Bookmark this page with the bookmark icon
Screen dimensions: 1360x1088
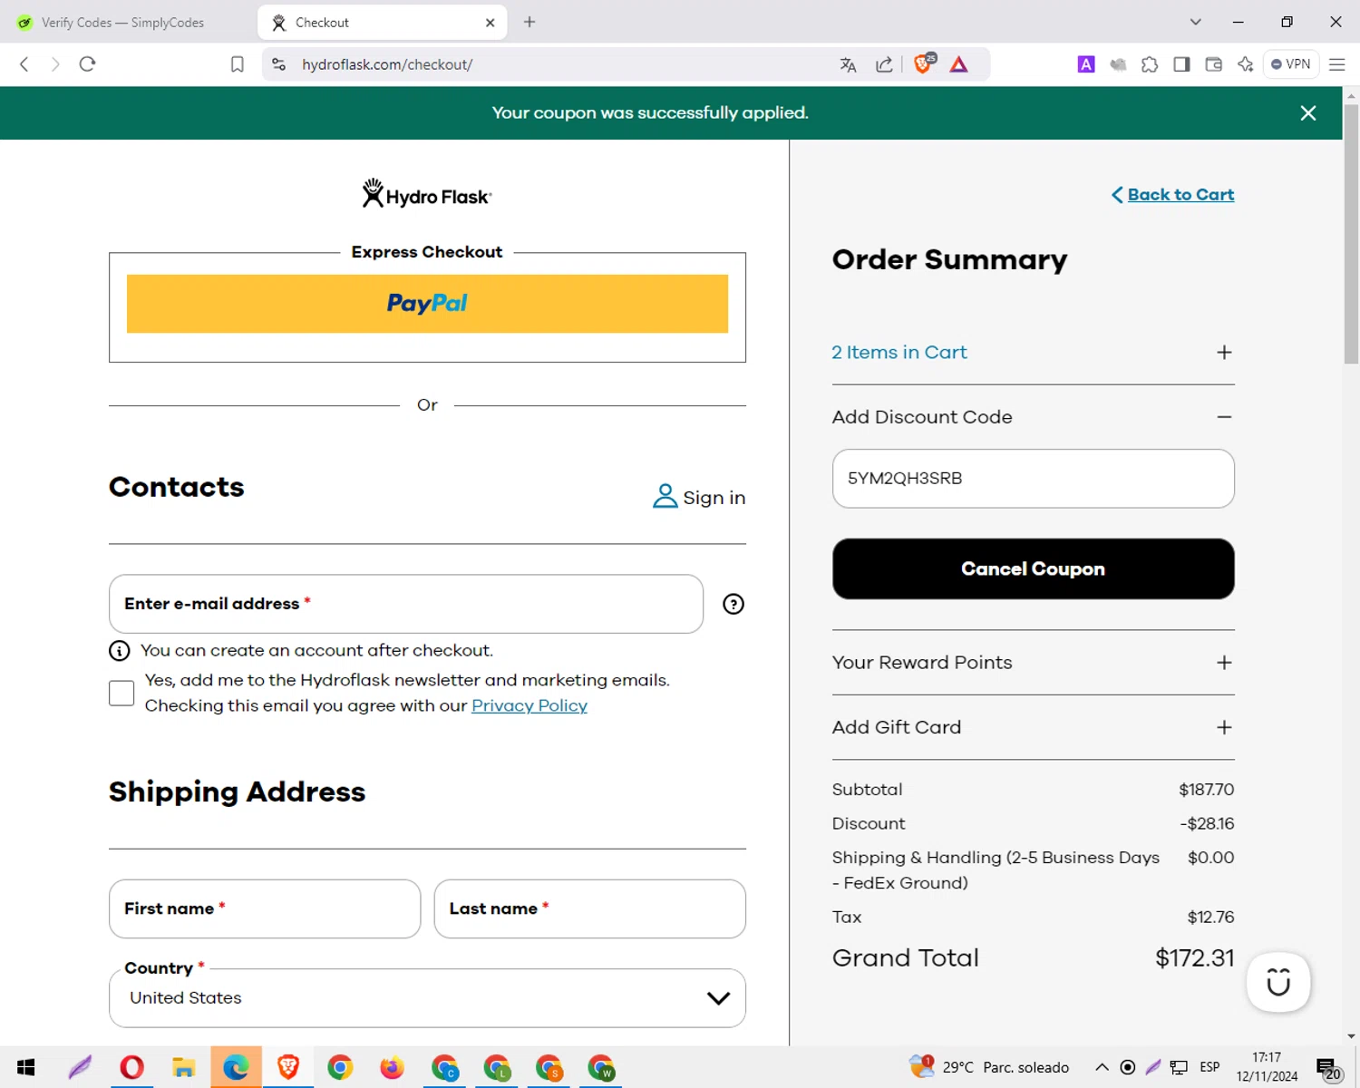click(x=238, y=64)
